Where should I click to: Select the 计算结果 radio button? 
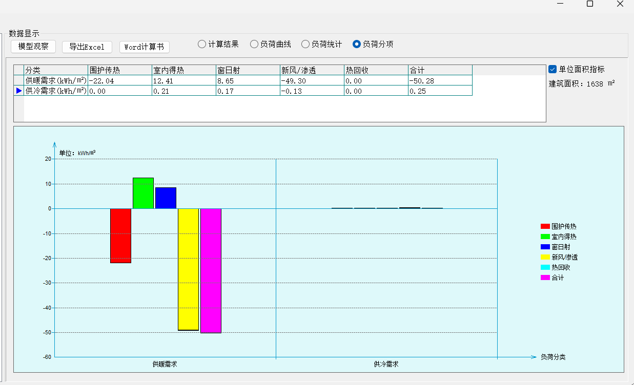click(x=202, y=44)
